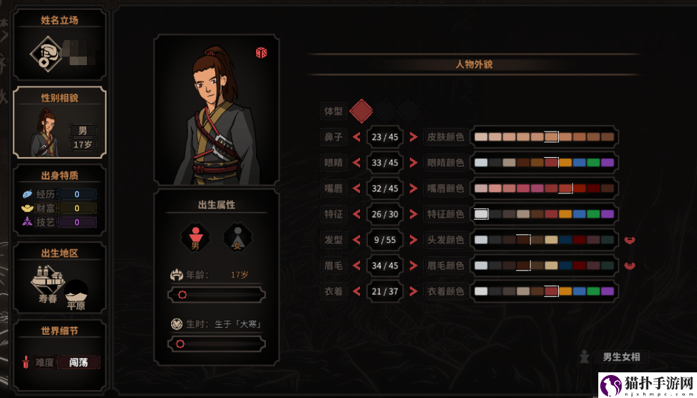Select the female gender icon
The image size is (697, 398).
[x=238, y=237]
